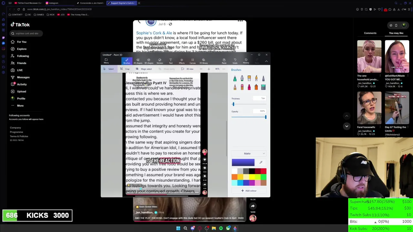Screen dimensions: 413x232
Task: Open the 3D shapes tool
Action: coord(149,61)
